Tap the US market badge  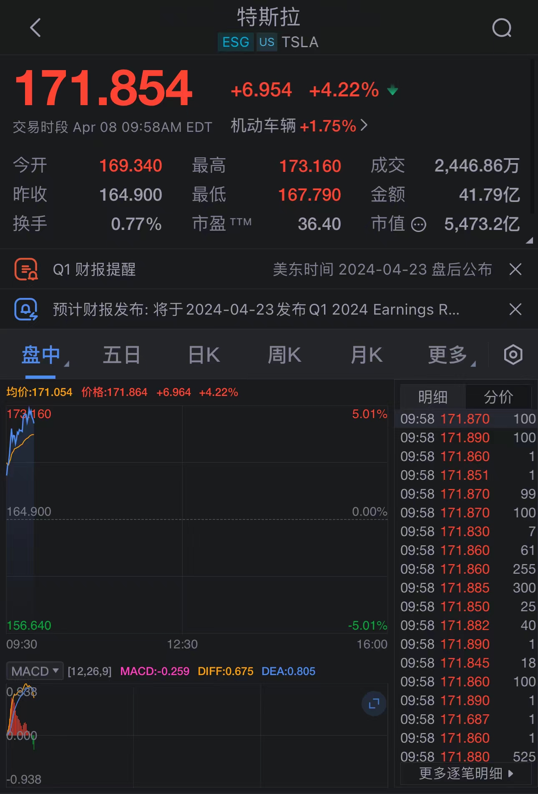[267, 42]
